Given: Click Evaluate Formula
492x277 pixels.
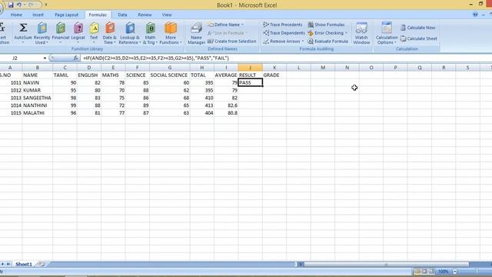Looking at the screenshot, I should pos(328,41).
